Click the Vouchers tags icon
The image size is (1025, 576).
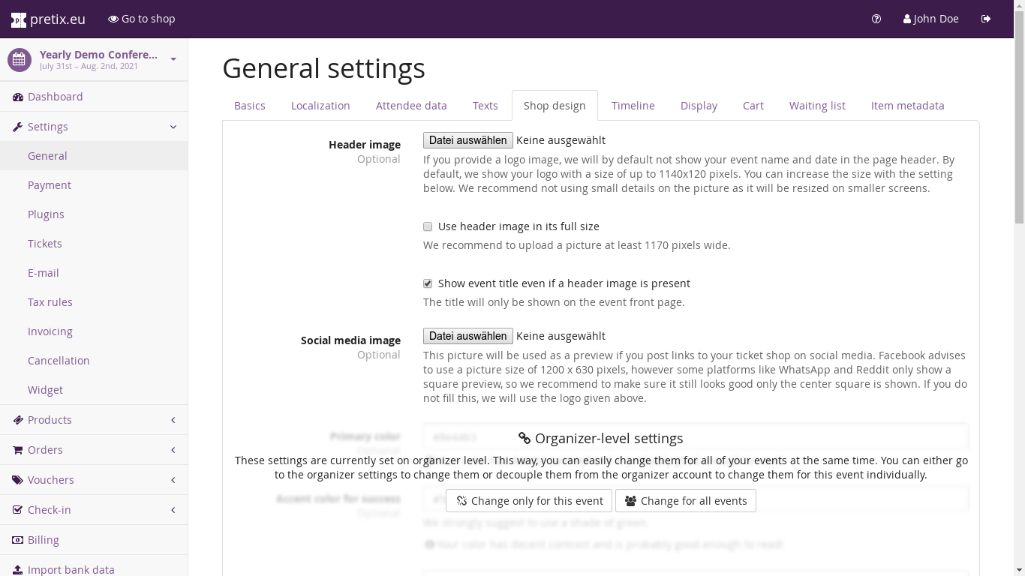[x=18, y=480]
